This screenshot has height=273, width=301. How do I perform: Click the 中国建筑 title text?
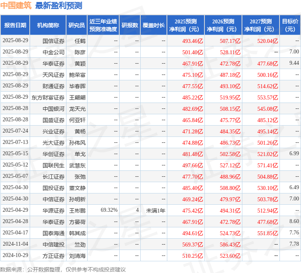pos(16,5)
